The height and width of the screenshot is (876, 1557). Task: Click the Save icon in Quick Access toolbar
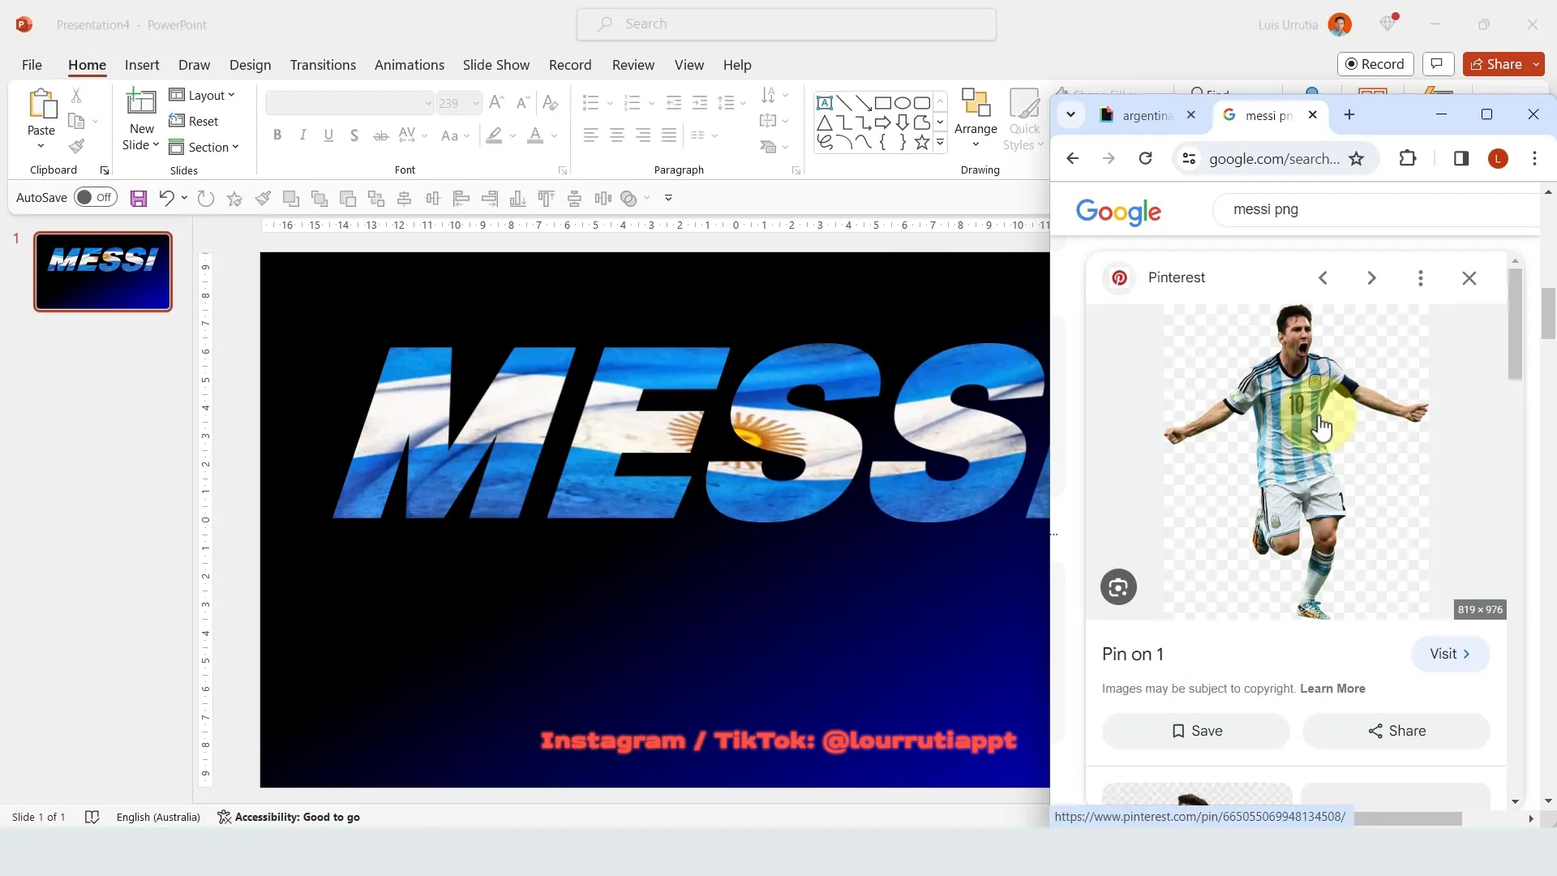[x=139, y=199]
